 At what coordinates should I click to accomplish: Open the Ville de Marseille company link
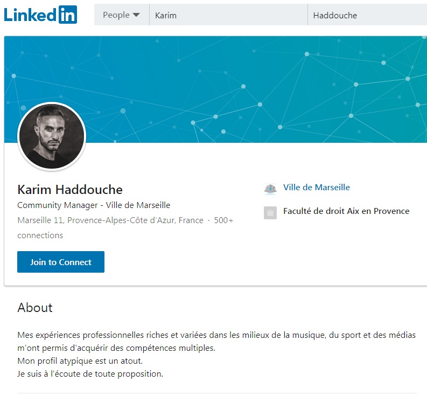(x=317, y=188)
